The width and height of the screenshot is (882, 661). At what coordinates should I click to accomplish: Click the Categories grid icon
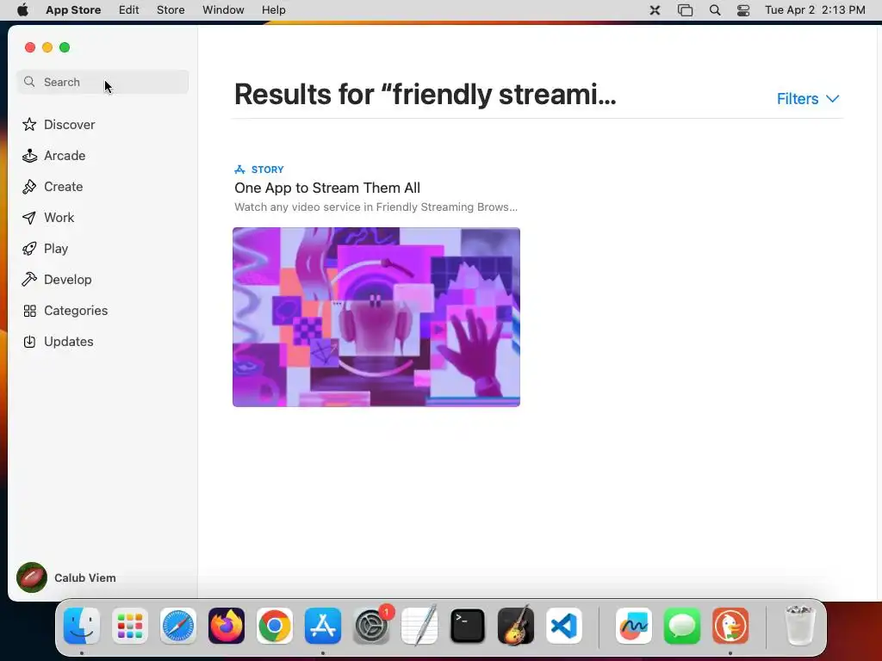[x=29, y=310]
